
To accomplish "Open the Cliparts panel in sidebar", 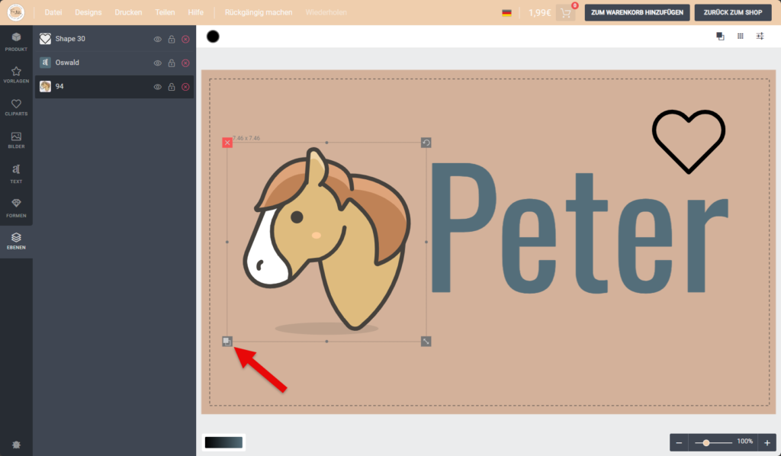I will (16, 107).
